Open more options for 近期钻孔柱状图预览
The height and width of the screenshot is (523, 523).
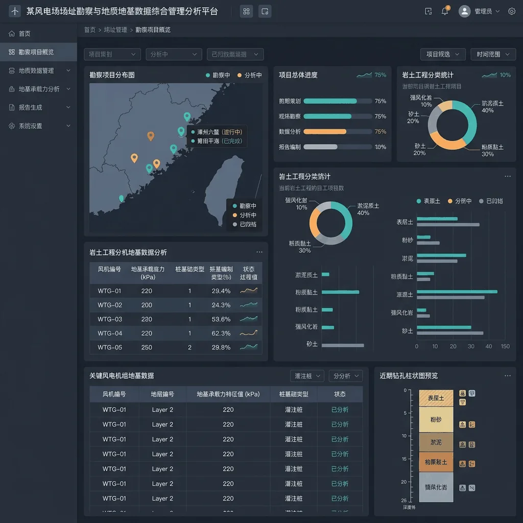pyautogui.click(x=507, y=375)
